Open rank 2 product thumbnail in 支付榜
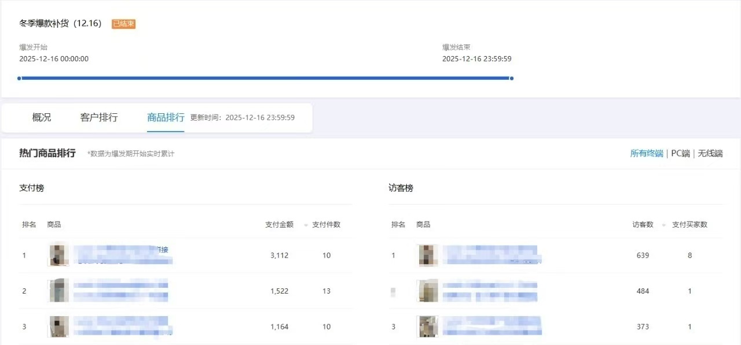Image resolution: width=741 pixels, height=345 pixels. click(58, 291)
